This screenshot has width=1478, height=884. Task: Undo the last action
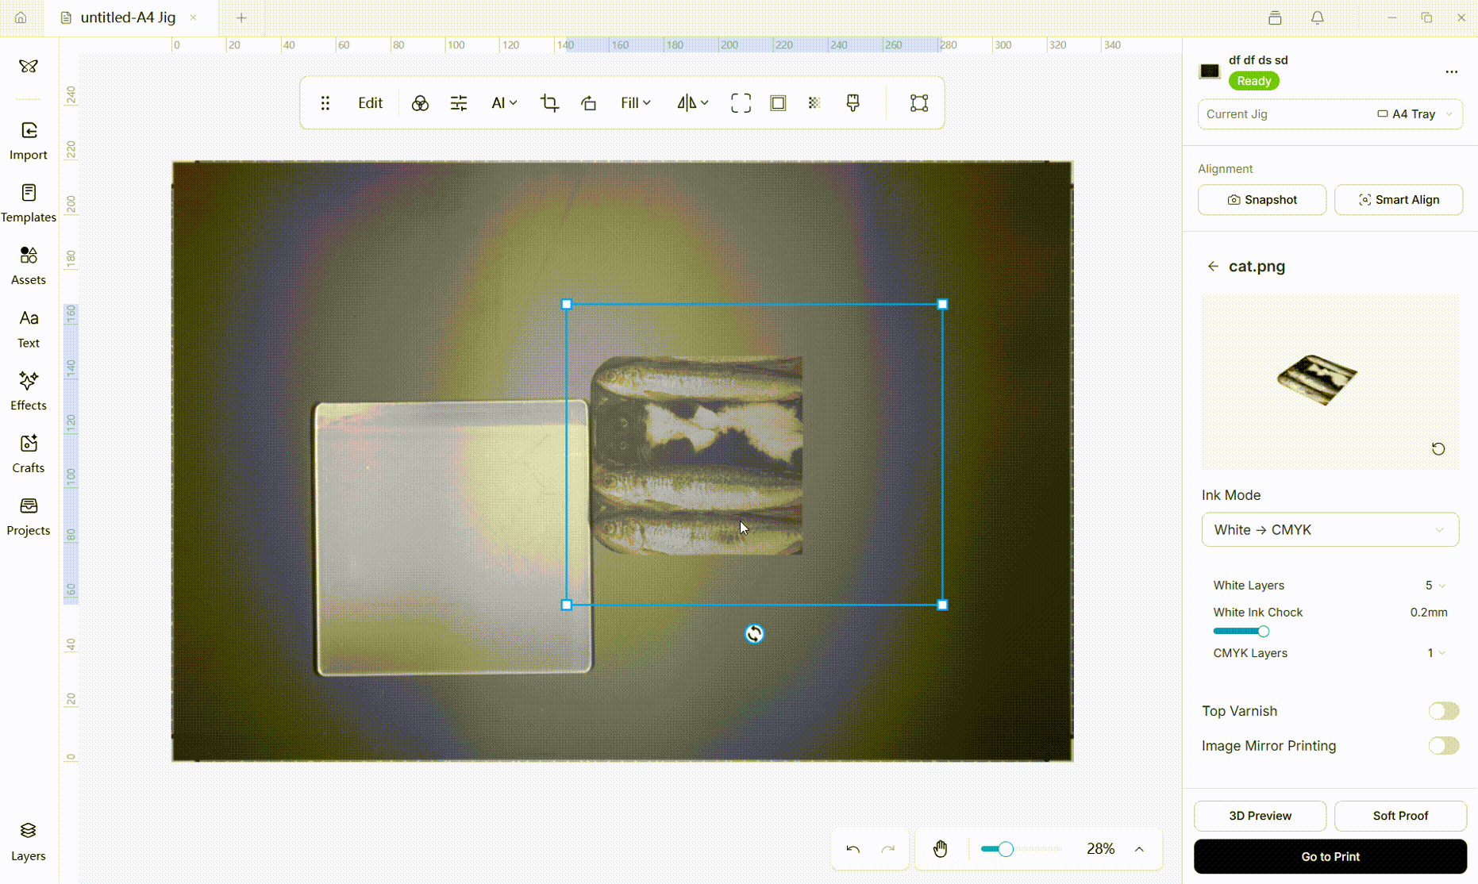853,849
